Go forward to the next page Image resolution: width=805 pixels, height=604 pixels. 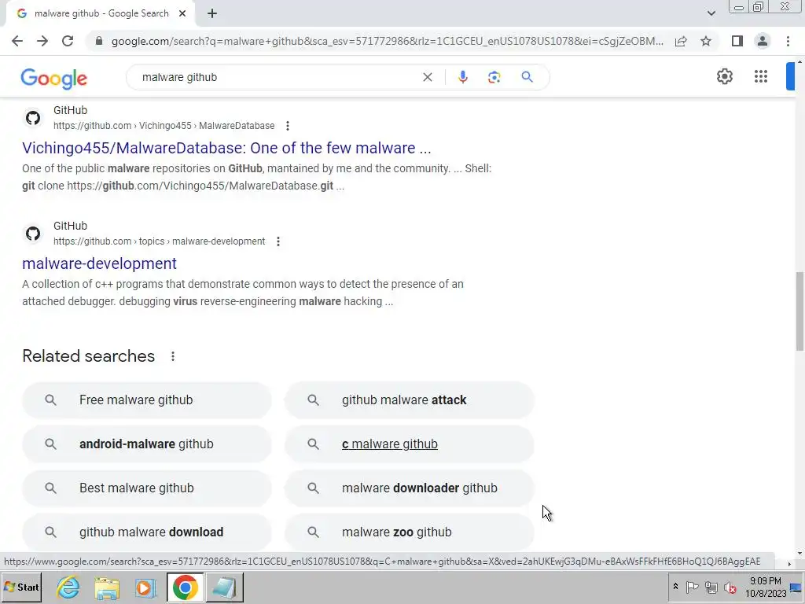tap(42, 41)
